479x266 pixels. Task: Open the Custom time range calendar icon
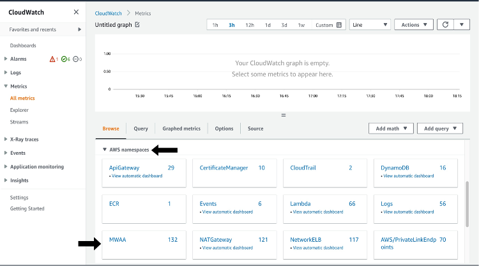338,25
